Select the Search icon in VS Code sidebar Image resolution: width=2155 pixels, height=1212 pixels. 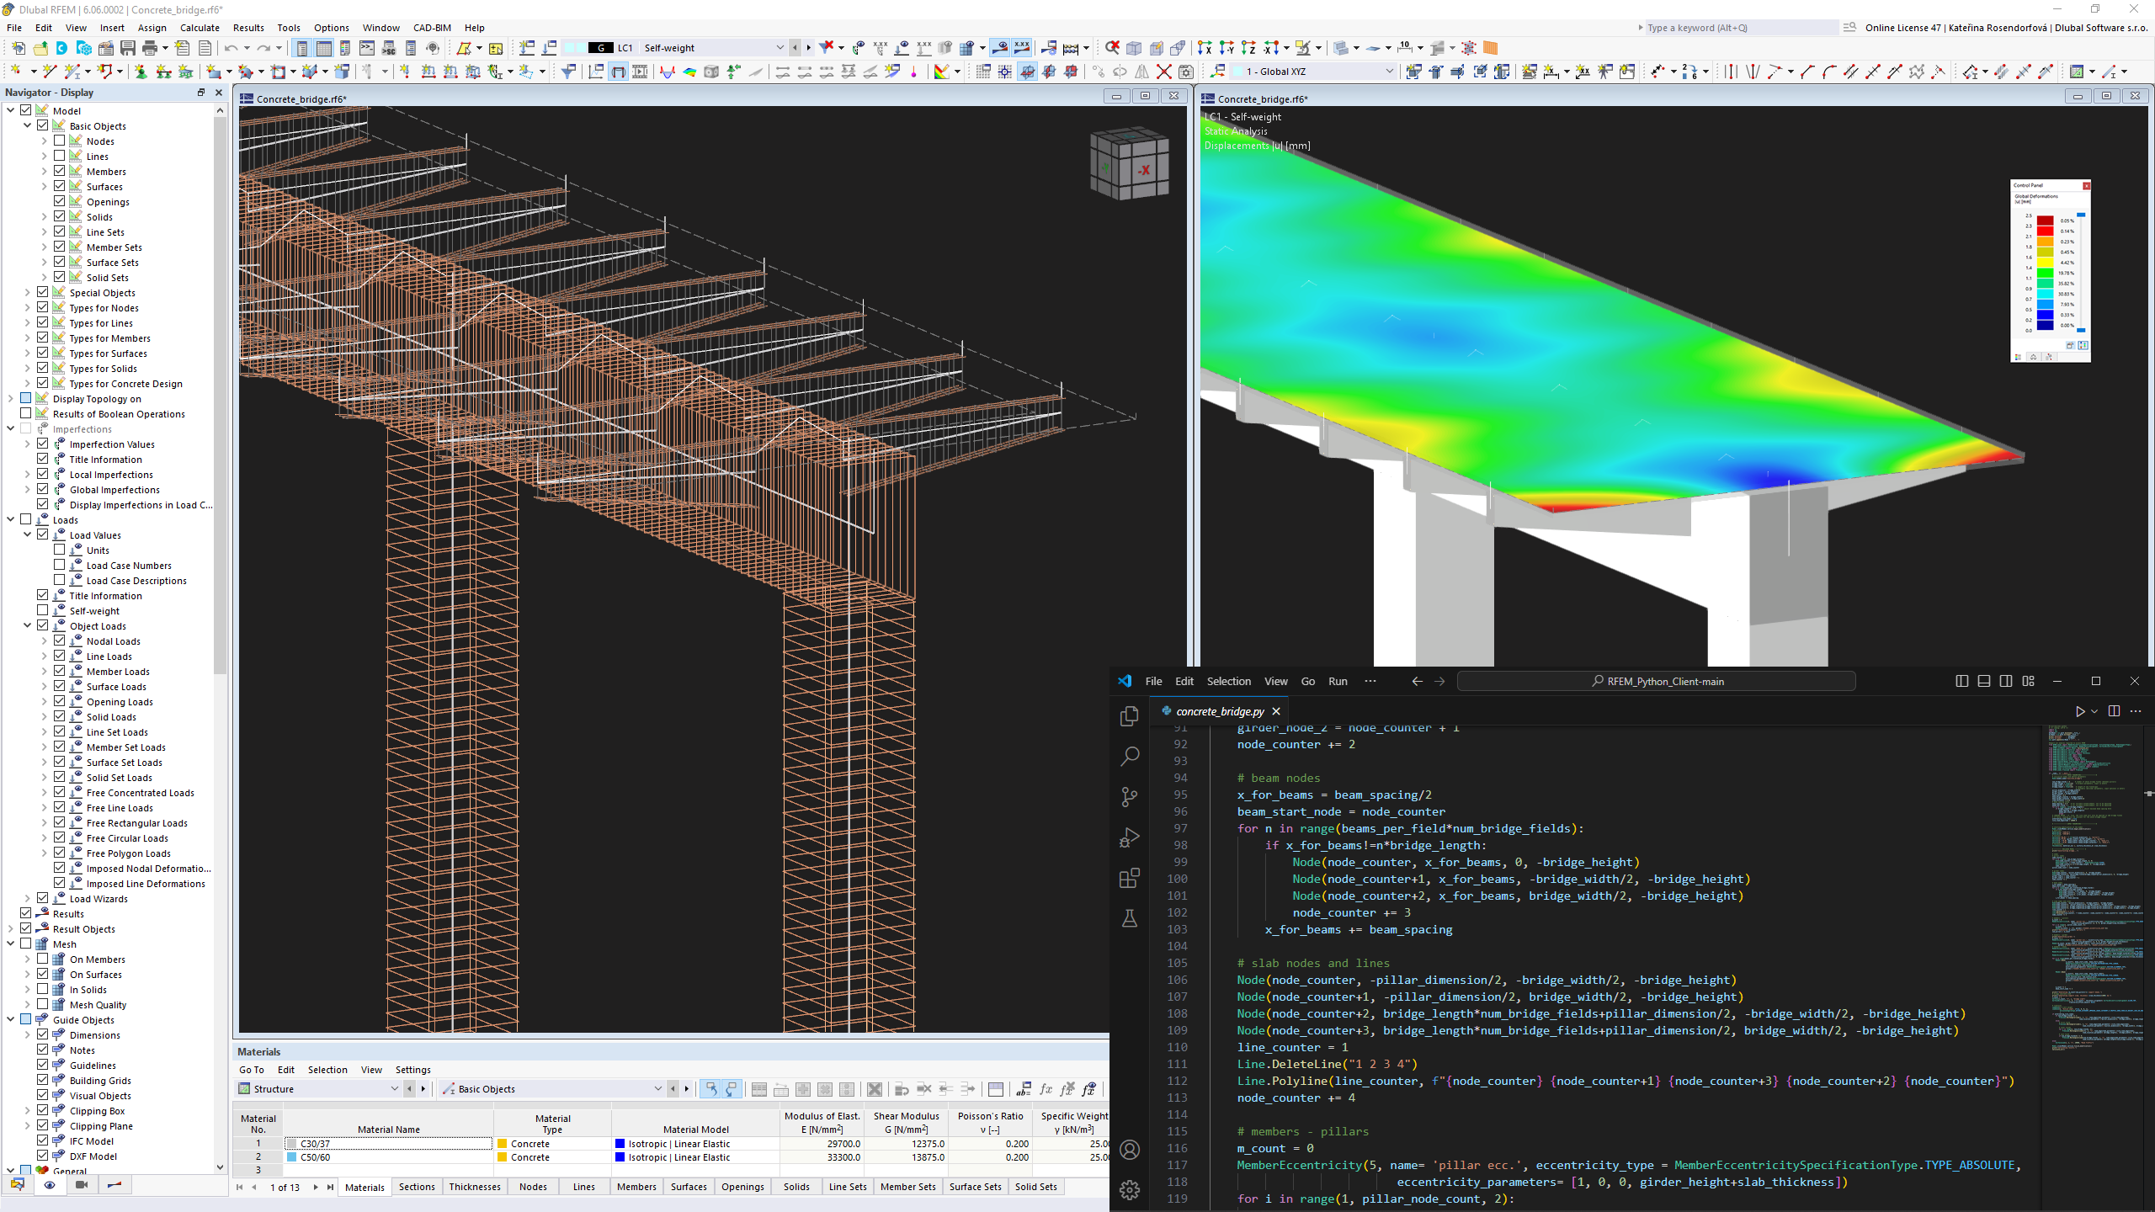click(1130, 756)
